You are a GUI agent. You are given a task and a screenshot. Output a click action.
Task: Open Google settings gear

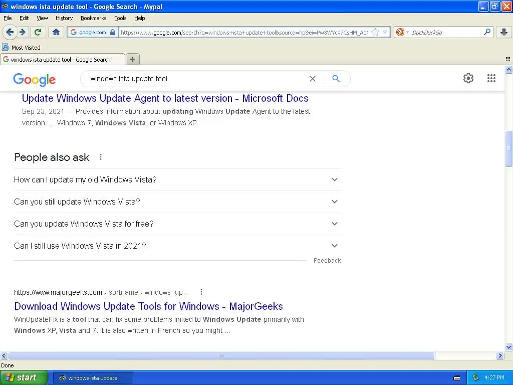pos(468,78)
